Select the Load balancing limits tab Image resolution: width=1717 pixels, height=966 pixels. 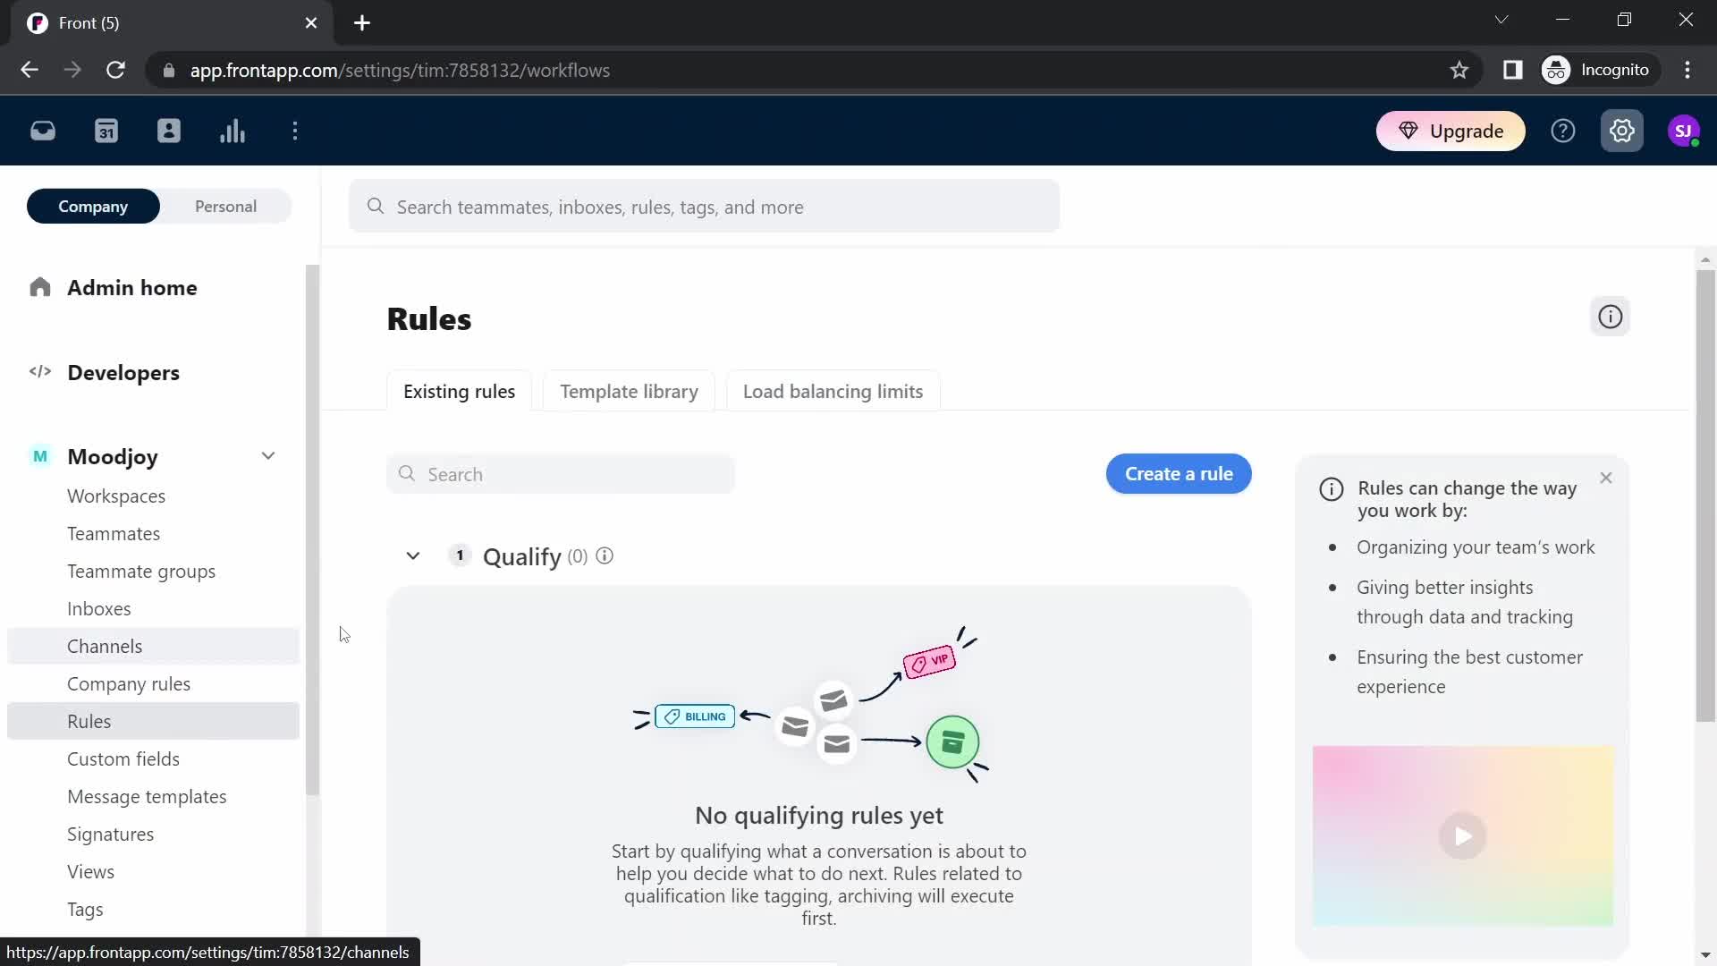[833, 392]
